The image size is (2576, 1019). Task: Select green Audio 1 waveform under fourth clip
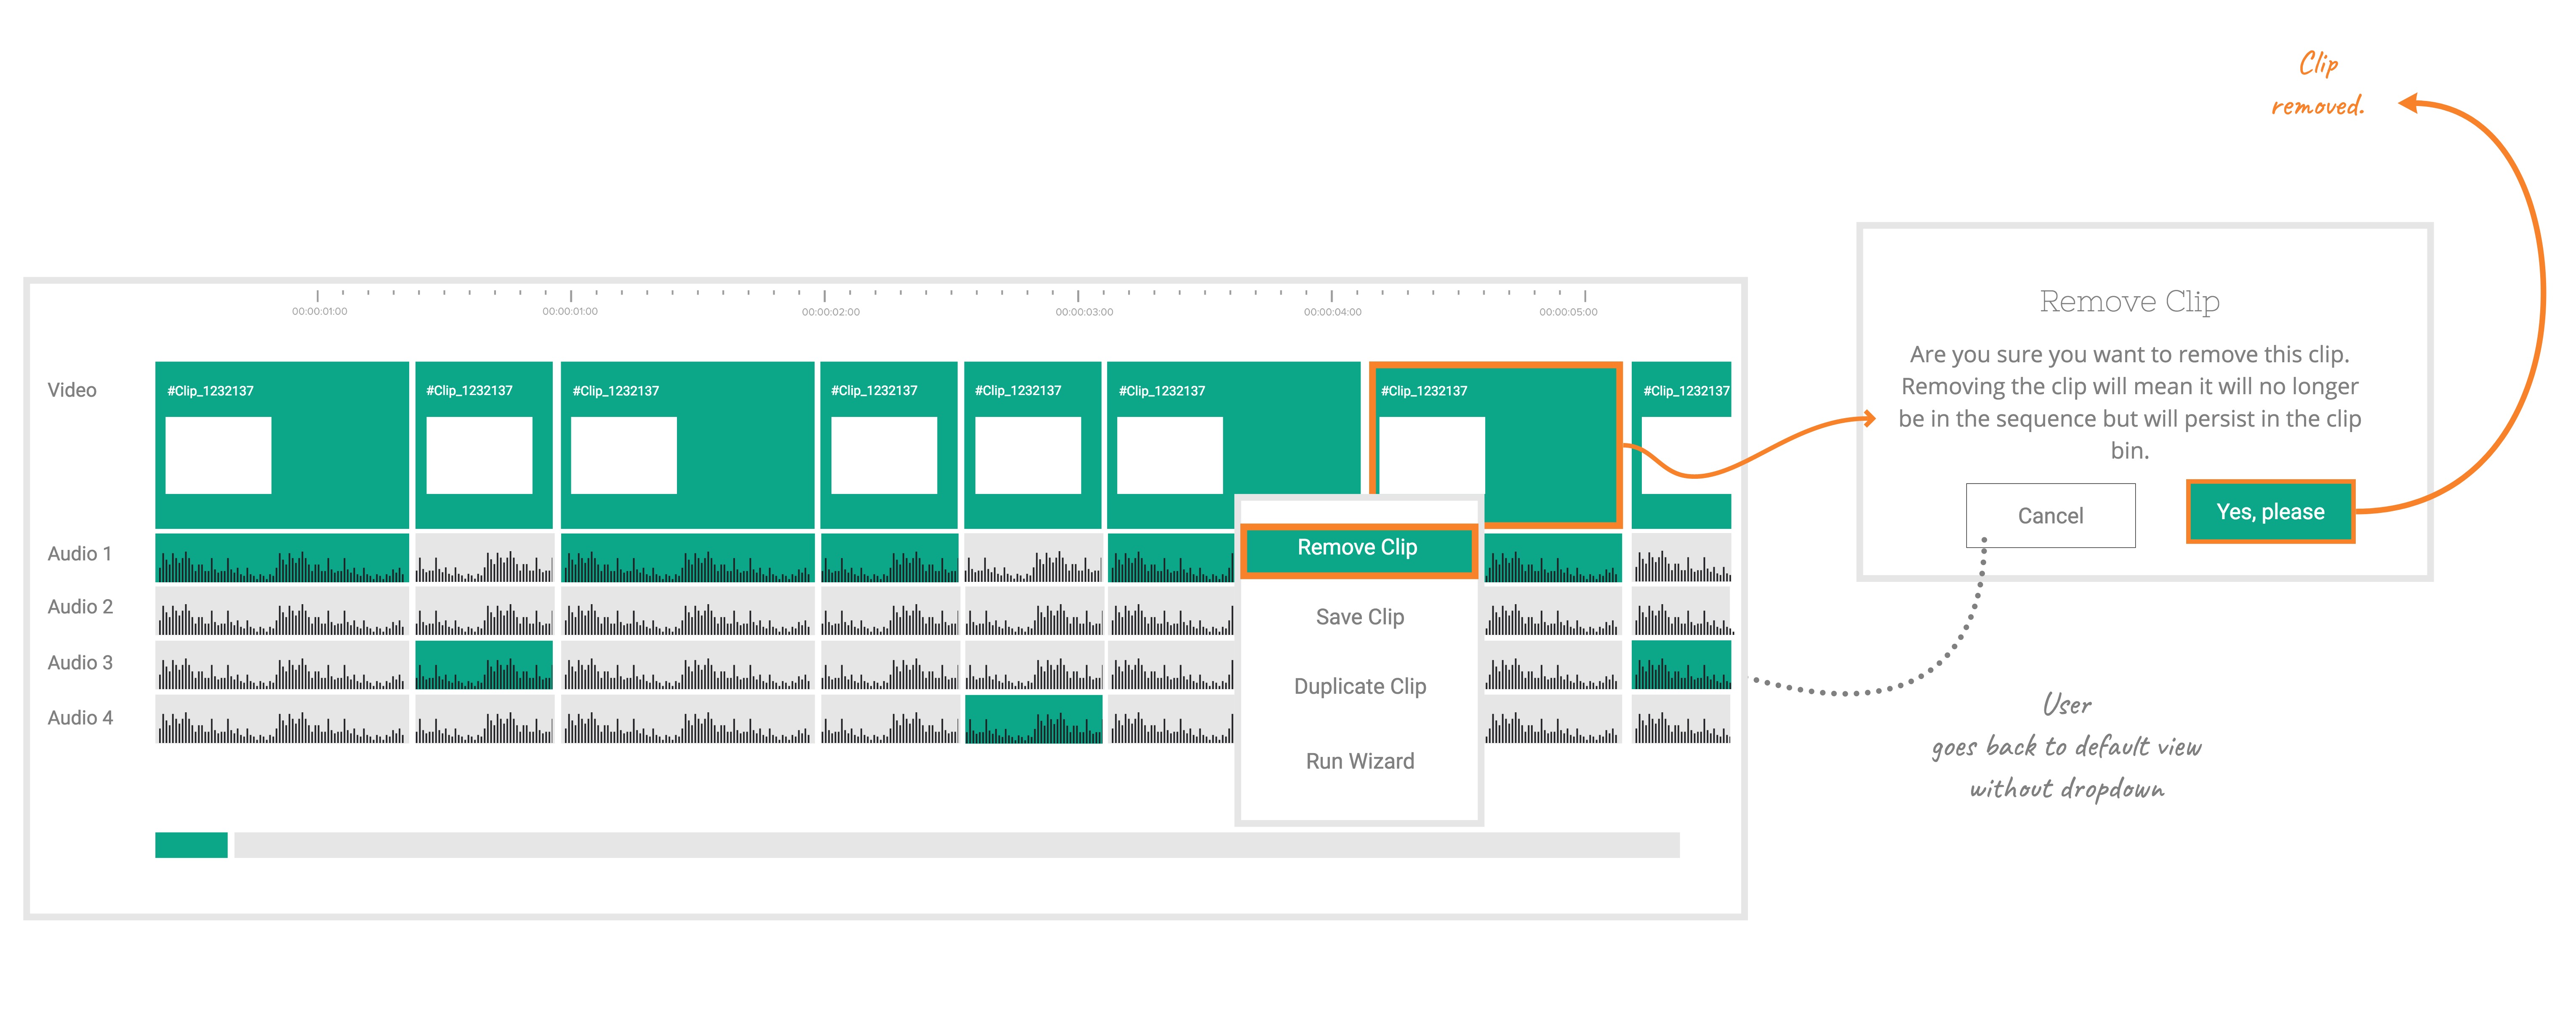click(x=889, y=558)
